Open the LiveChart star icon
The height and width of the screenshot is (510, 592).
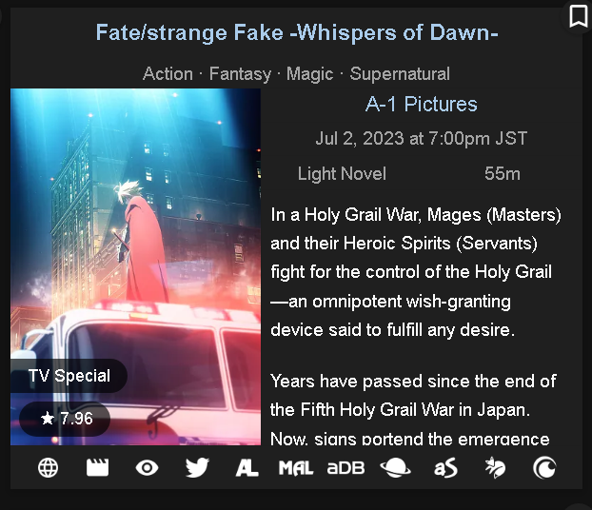[x=495, y=468]
